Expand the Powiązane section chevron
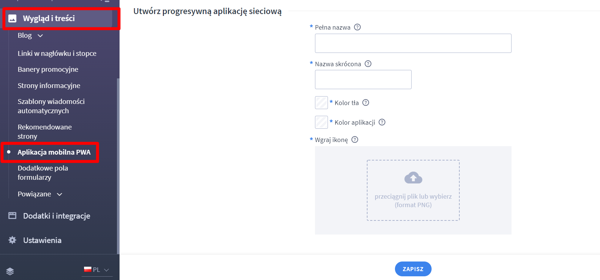600x280 pixels. click(x=59, y=194)
